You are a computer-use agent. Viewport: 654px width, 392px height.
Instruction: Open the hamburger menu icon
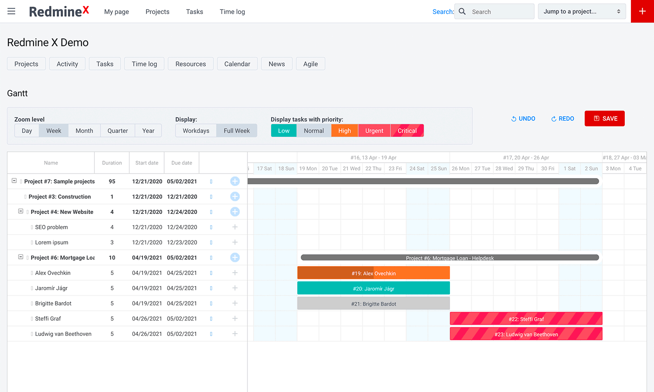11,11
